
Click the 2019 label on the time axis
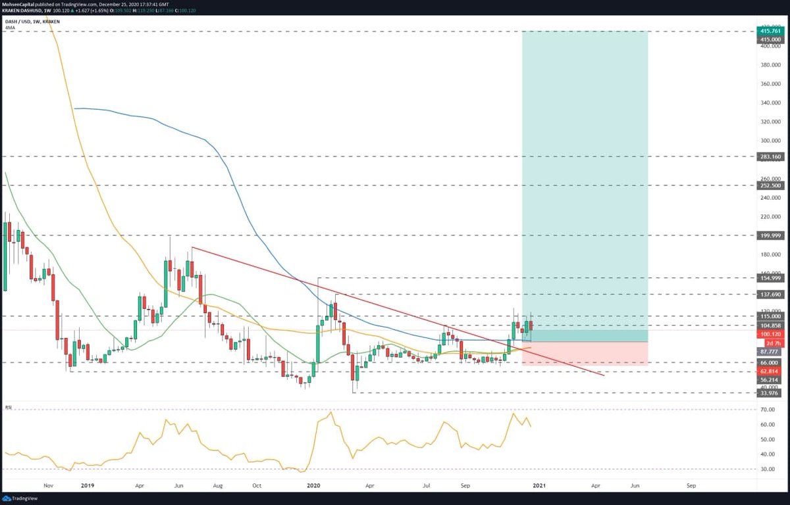[87, 485]
